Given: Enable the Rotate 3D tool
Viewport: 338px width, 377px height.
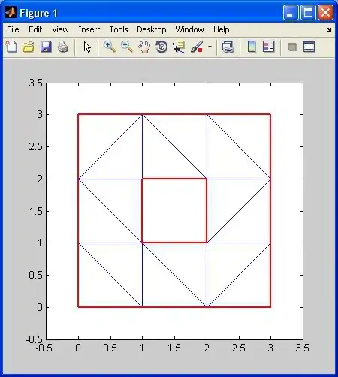Looking at the screenshot, I should point(161,47).
